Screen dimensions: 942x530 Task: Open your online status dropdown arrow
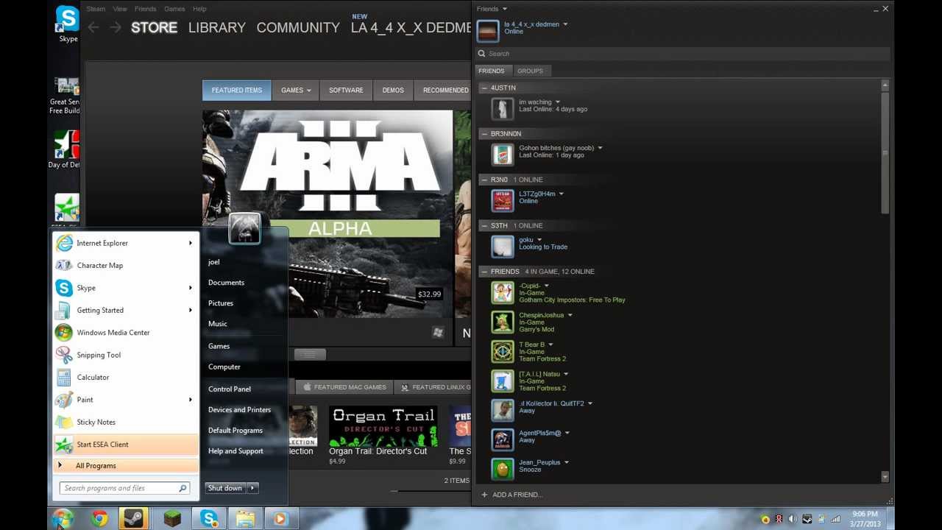tap(565, 24)
